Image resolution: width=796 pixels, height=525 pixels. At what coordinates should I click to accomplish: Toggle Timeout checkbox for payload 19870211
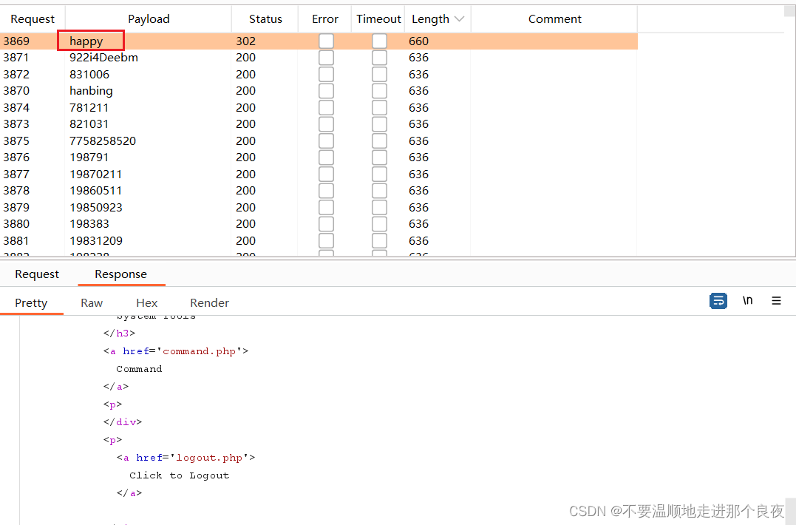(x=379, y=175)
